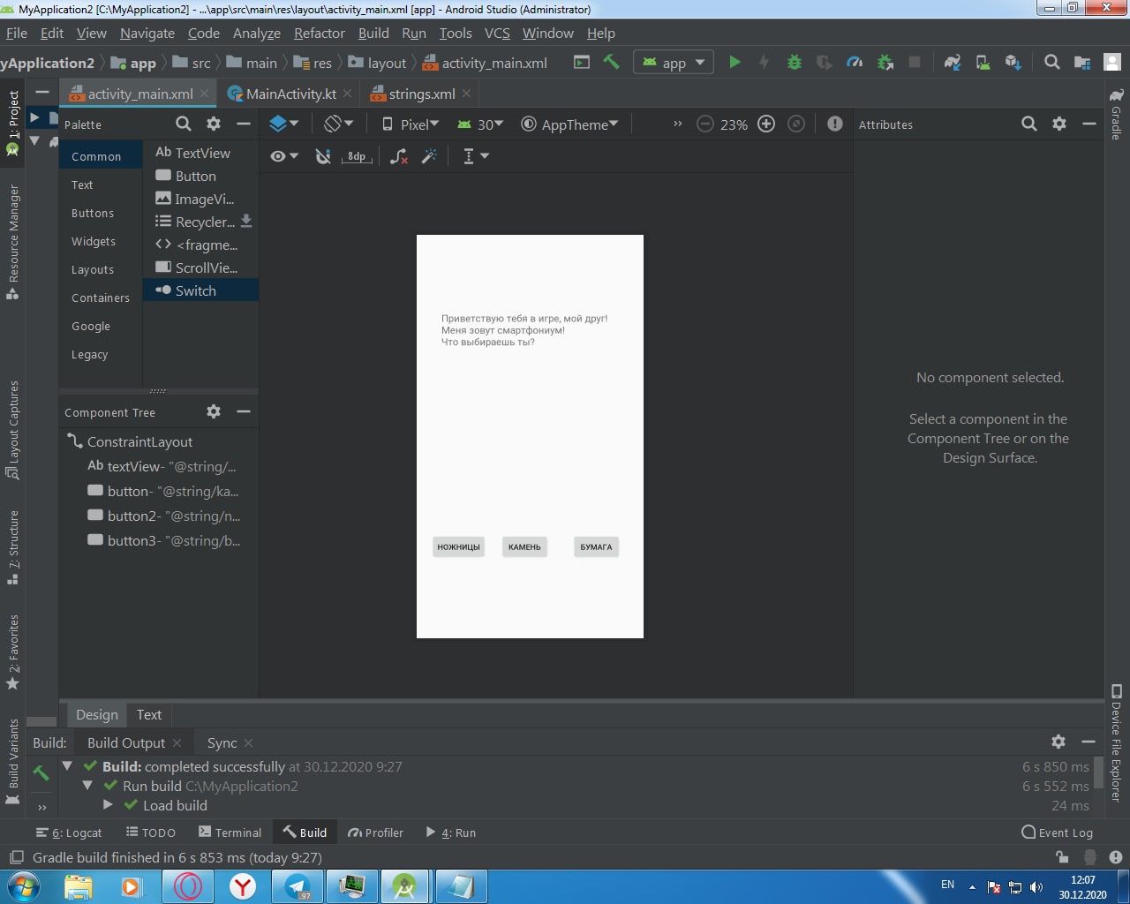Screen dimensions: 1130x904
Task: Toggle autoconnect to parent magnet icon
Action: (x=323, y=156)
